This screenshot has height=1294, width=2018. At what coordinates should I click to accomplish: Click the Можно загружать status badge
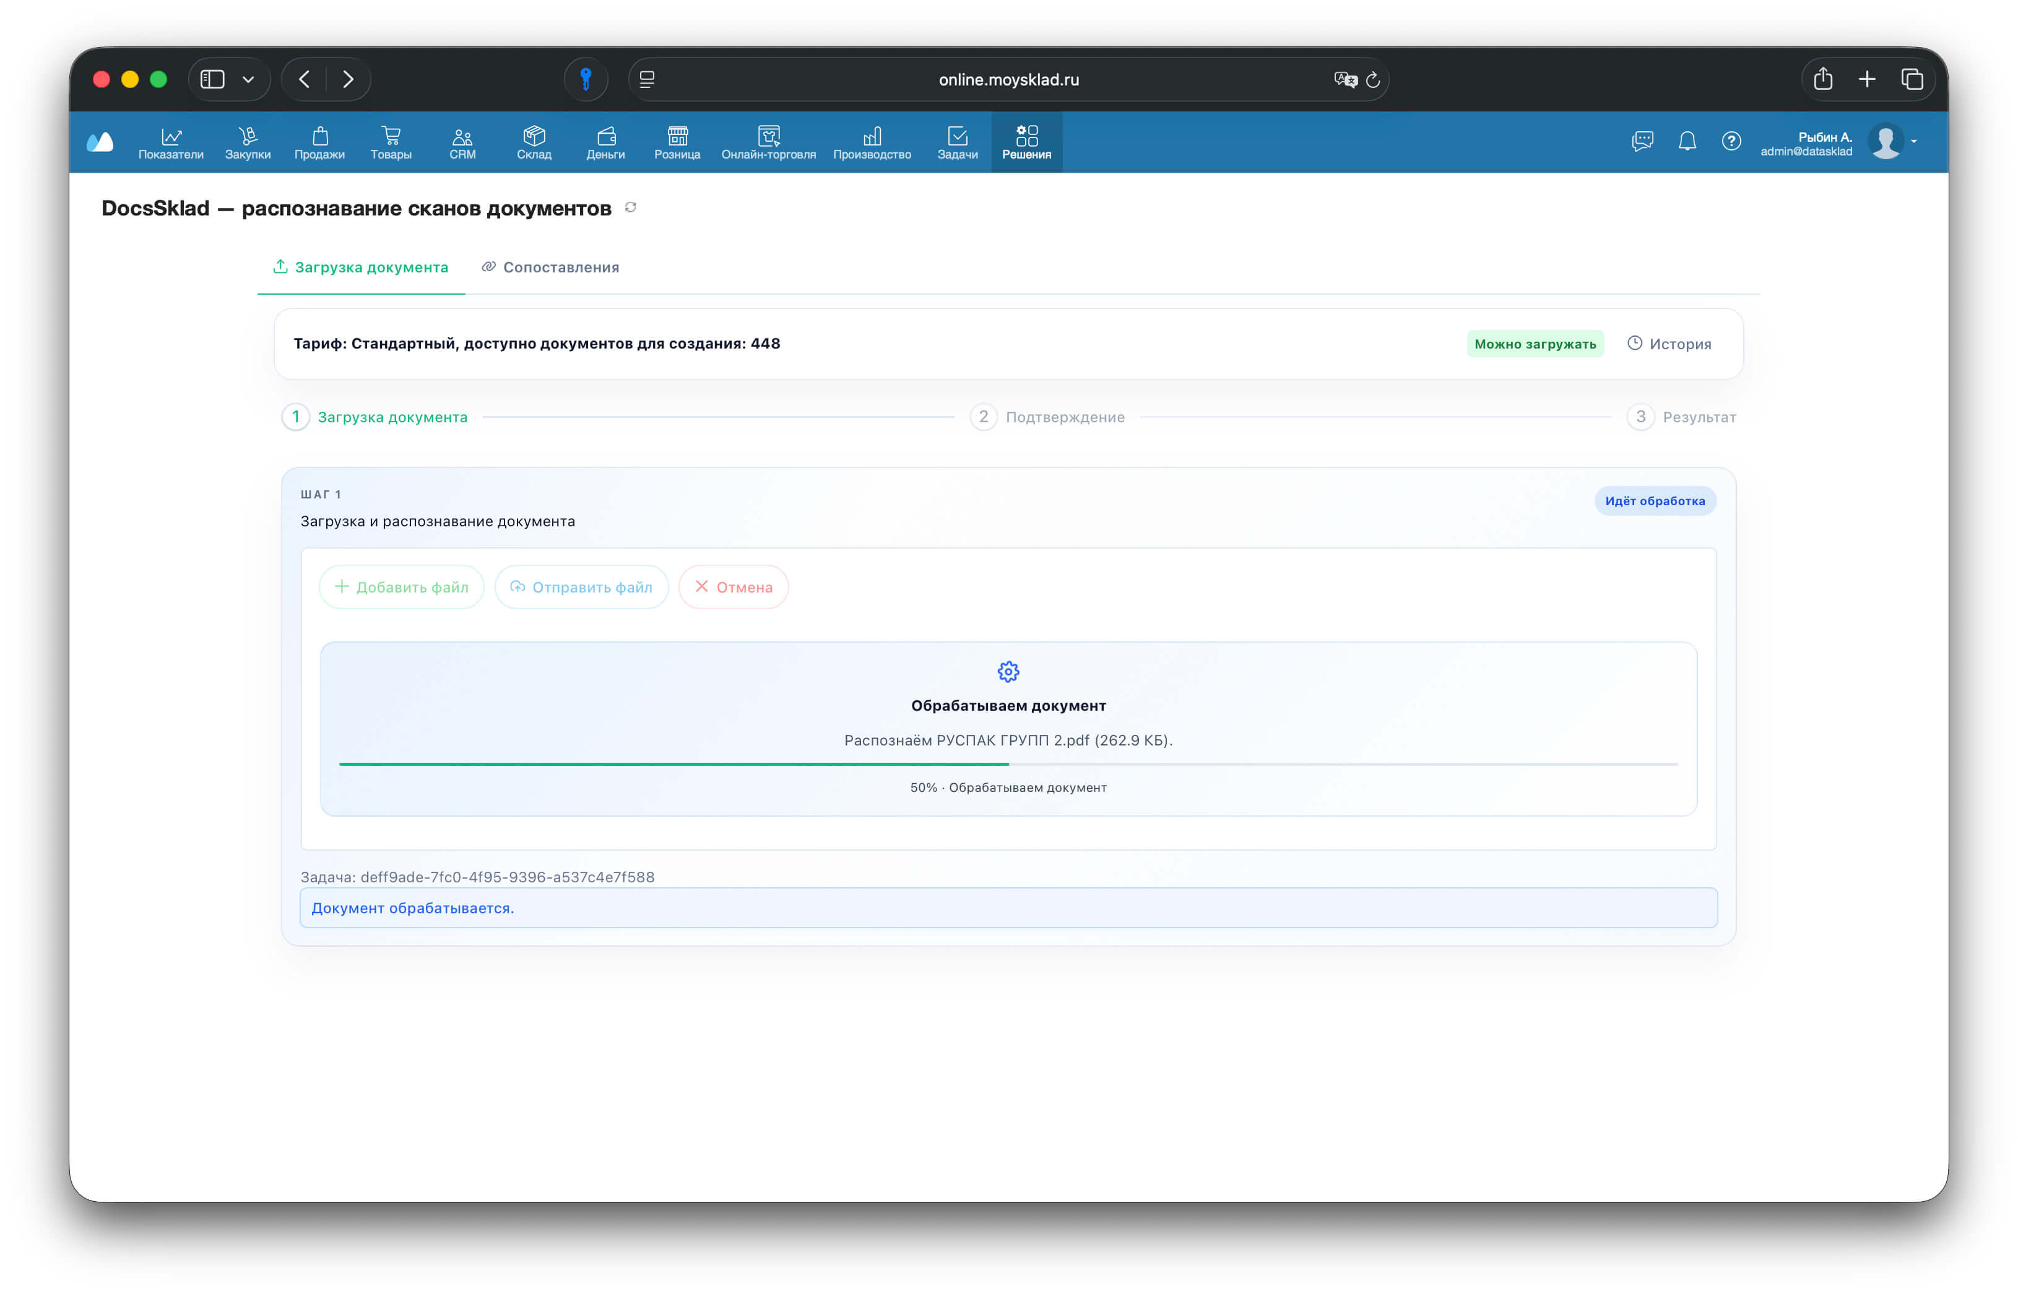tap(1535, 344)
